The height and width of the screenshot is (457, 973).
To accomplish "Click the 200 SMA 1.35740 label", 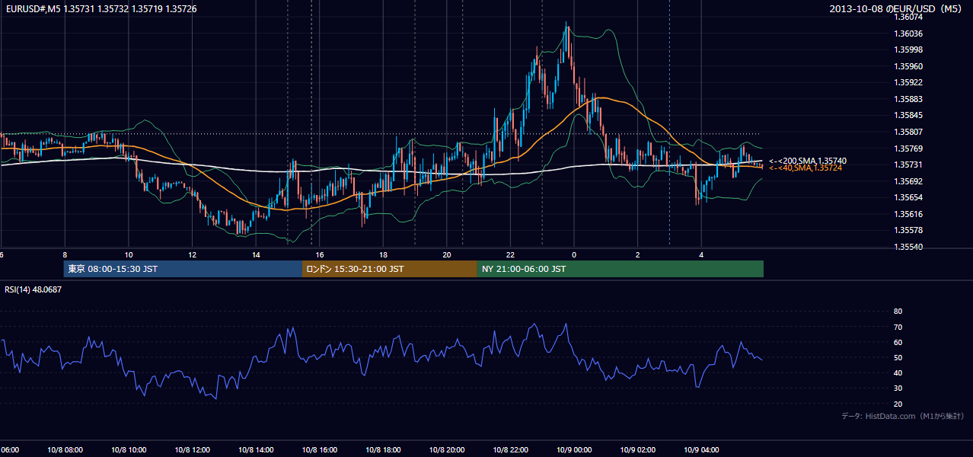I will (x=808, y=161).
